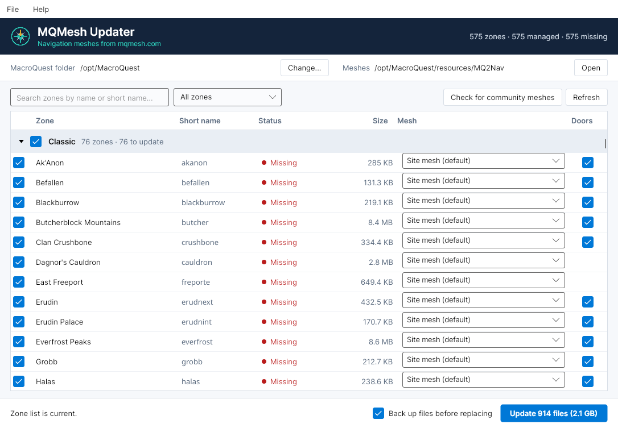Image resolution: width=618 pixels, height=428 pixels.
Task: Click the mqmesh.com subtitle text
Action: [x=99, y=43]
